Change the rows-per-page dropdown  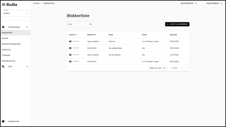click(x=165, y=68)
